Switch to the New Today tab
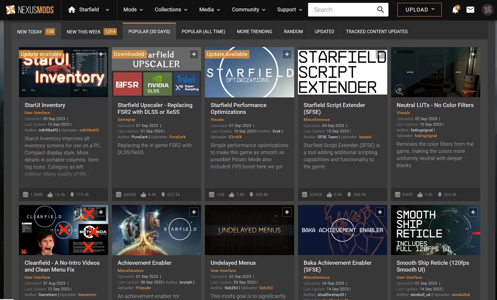The image size is (497, 300). 36,32
